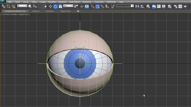The image size is (191, 107).
Task: Open the Help menu
Action: click(x=121, y=2)
